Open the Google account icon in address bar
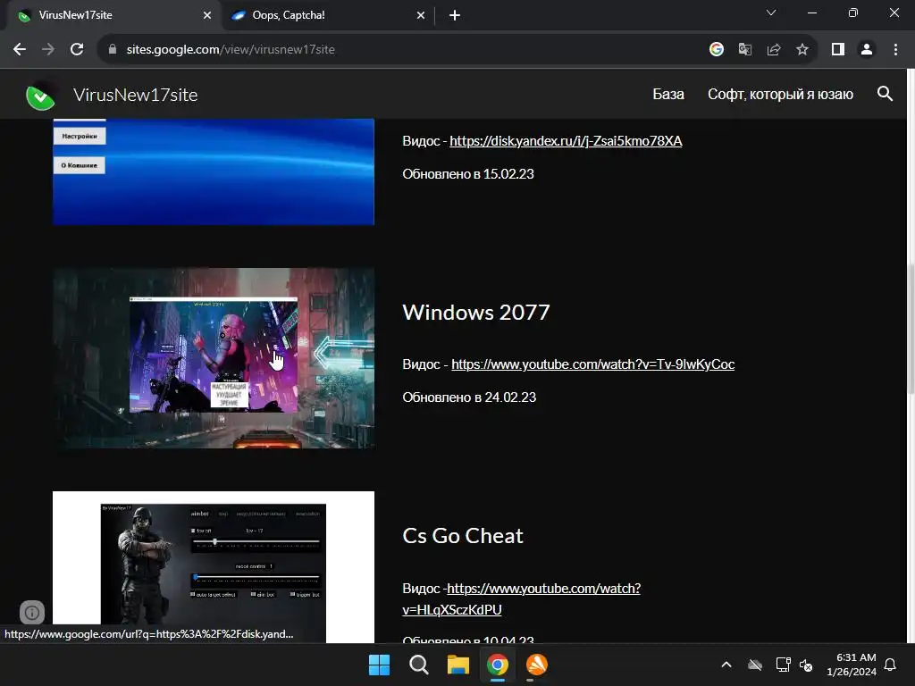Screen dimensions: 915x686 pyautogui.click(x=717, y=50)
